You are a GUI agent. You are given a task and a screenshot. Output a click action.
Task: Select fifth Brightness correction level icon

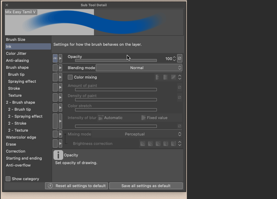[x=174, y=143]
